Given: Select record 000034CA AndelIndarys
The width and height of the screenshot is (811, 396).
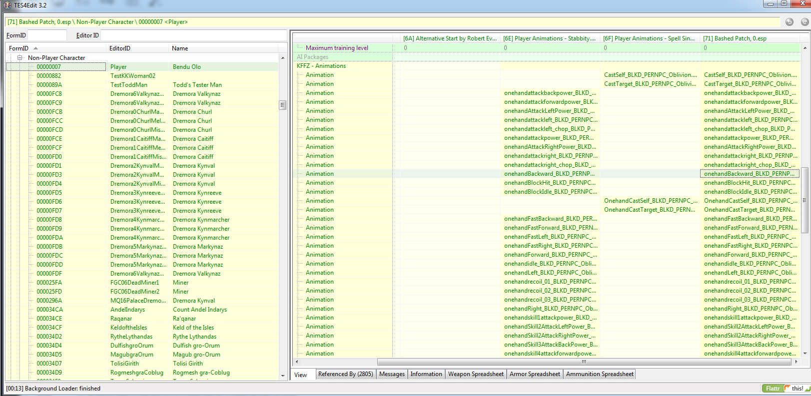Looking at the screenshot, I should coord(142,310).
